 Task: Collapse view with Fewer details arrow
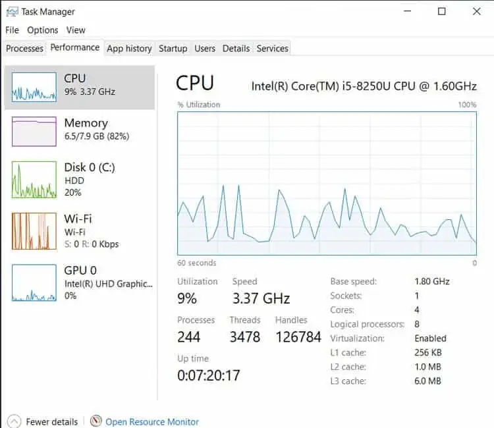(14, 421)
